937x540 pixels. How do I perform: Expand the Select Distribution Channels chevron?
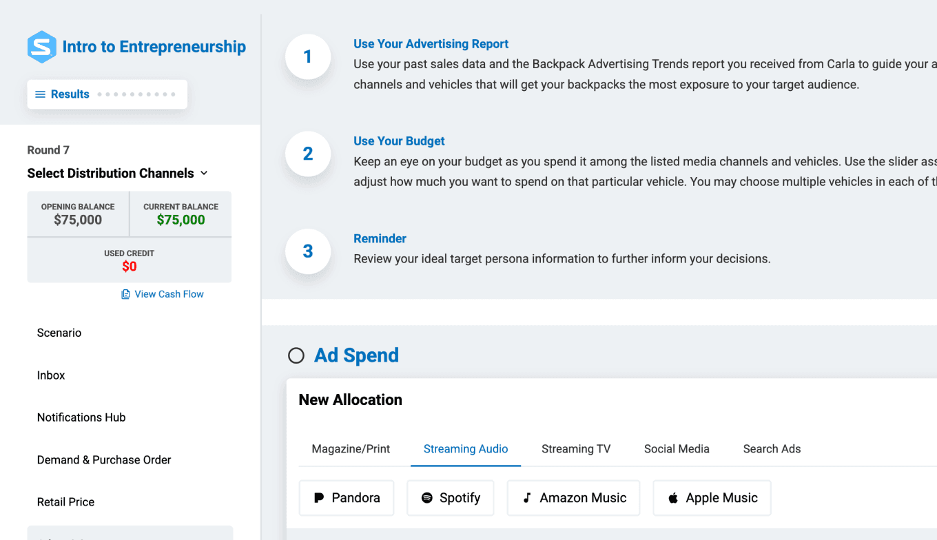[x=204, y=174]
